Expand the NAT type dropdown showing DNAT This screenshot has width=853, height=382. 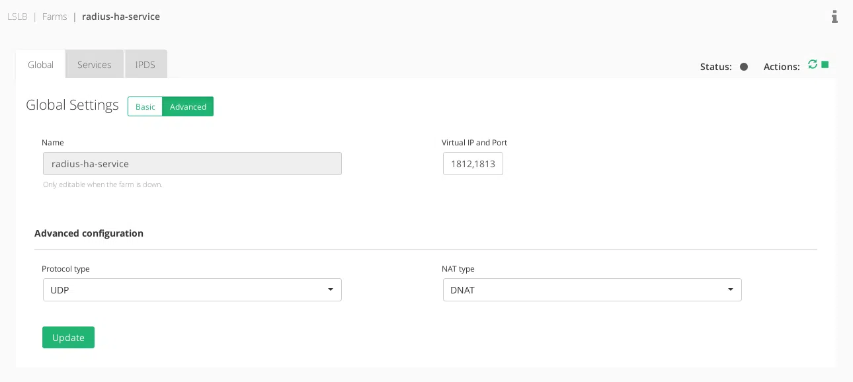coord(592,290)
